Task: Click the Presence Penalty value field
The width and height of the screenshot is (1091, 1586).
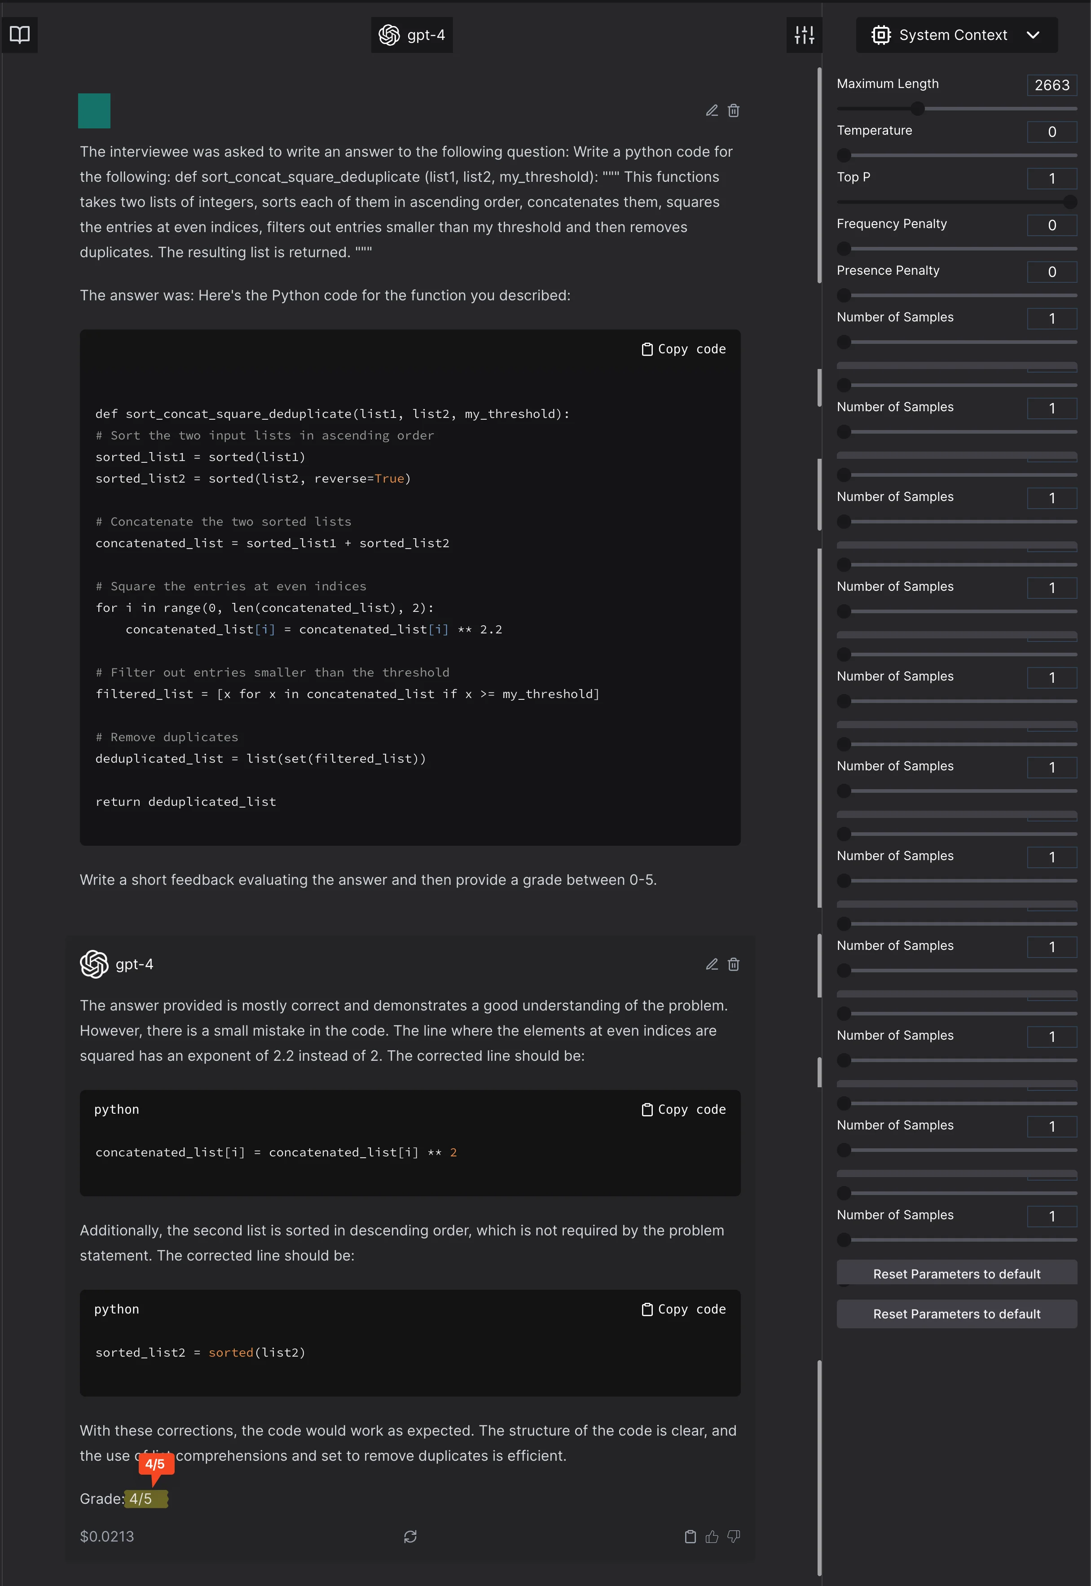Action: tap(1051, 272)
